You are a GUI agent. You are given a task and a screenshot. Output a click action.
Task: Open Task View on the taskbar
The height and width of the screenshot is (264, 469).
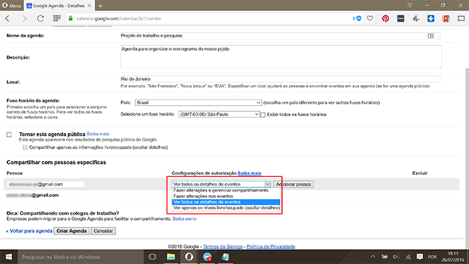pyautogui.click(x=153, y=257)
